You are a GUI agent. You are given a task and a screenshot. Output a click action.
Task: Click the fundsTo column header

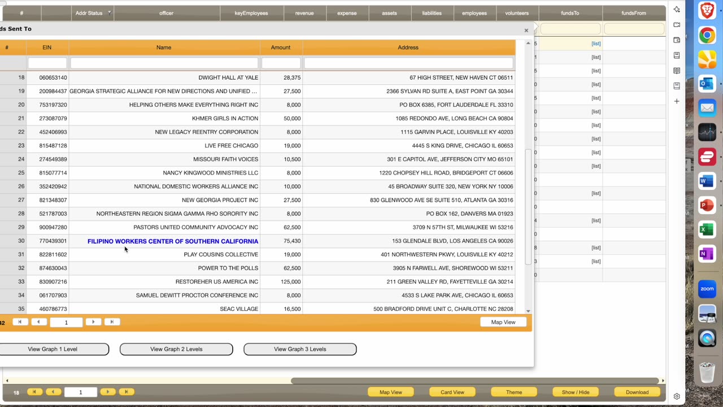[570, 13]
